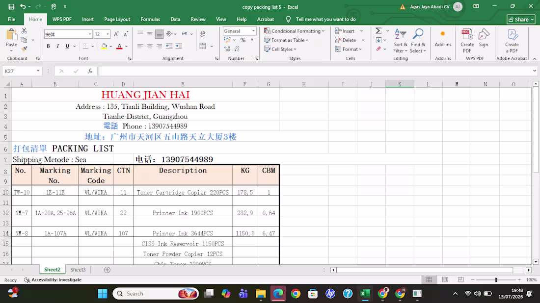Click the zoom slider handle
The width and height of the screenshot is (540, 303).
496,280
